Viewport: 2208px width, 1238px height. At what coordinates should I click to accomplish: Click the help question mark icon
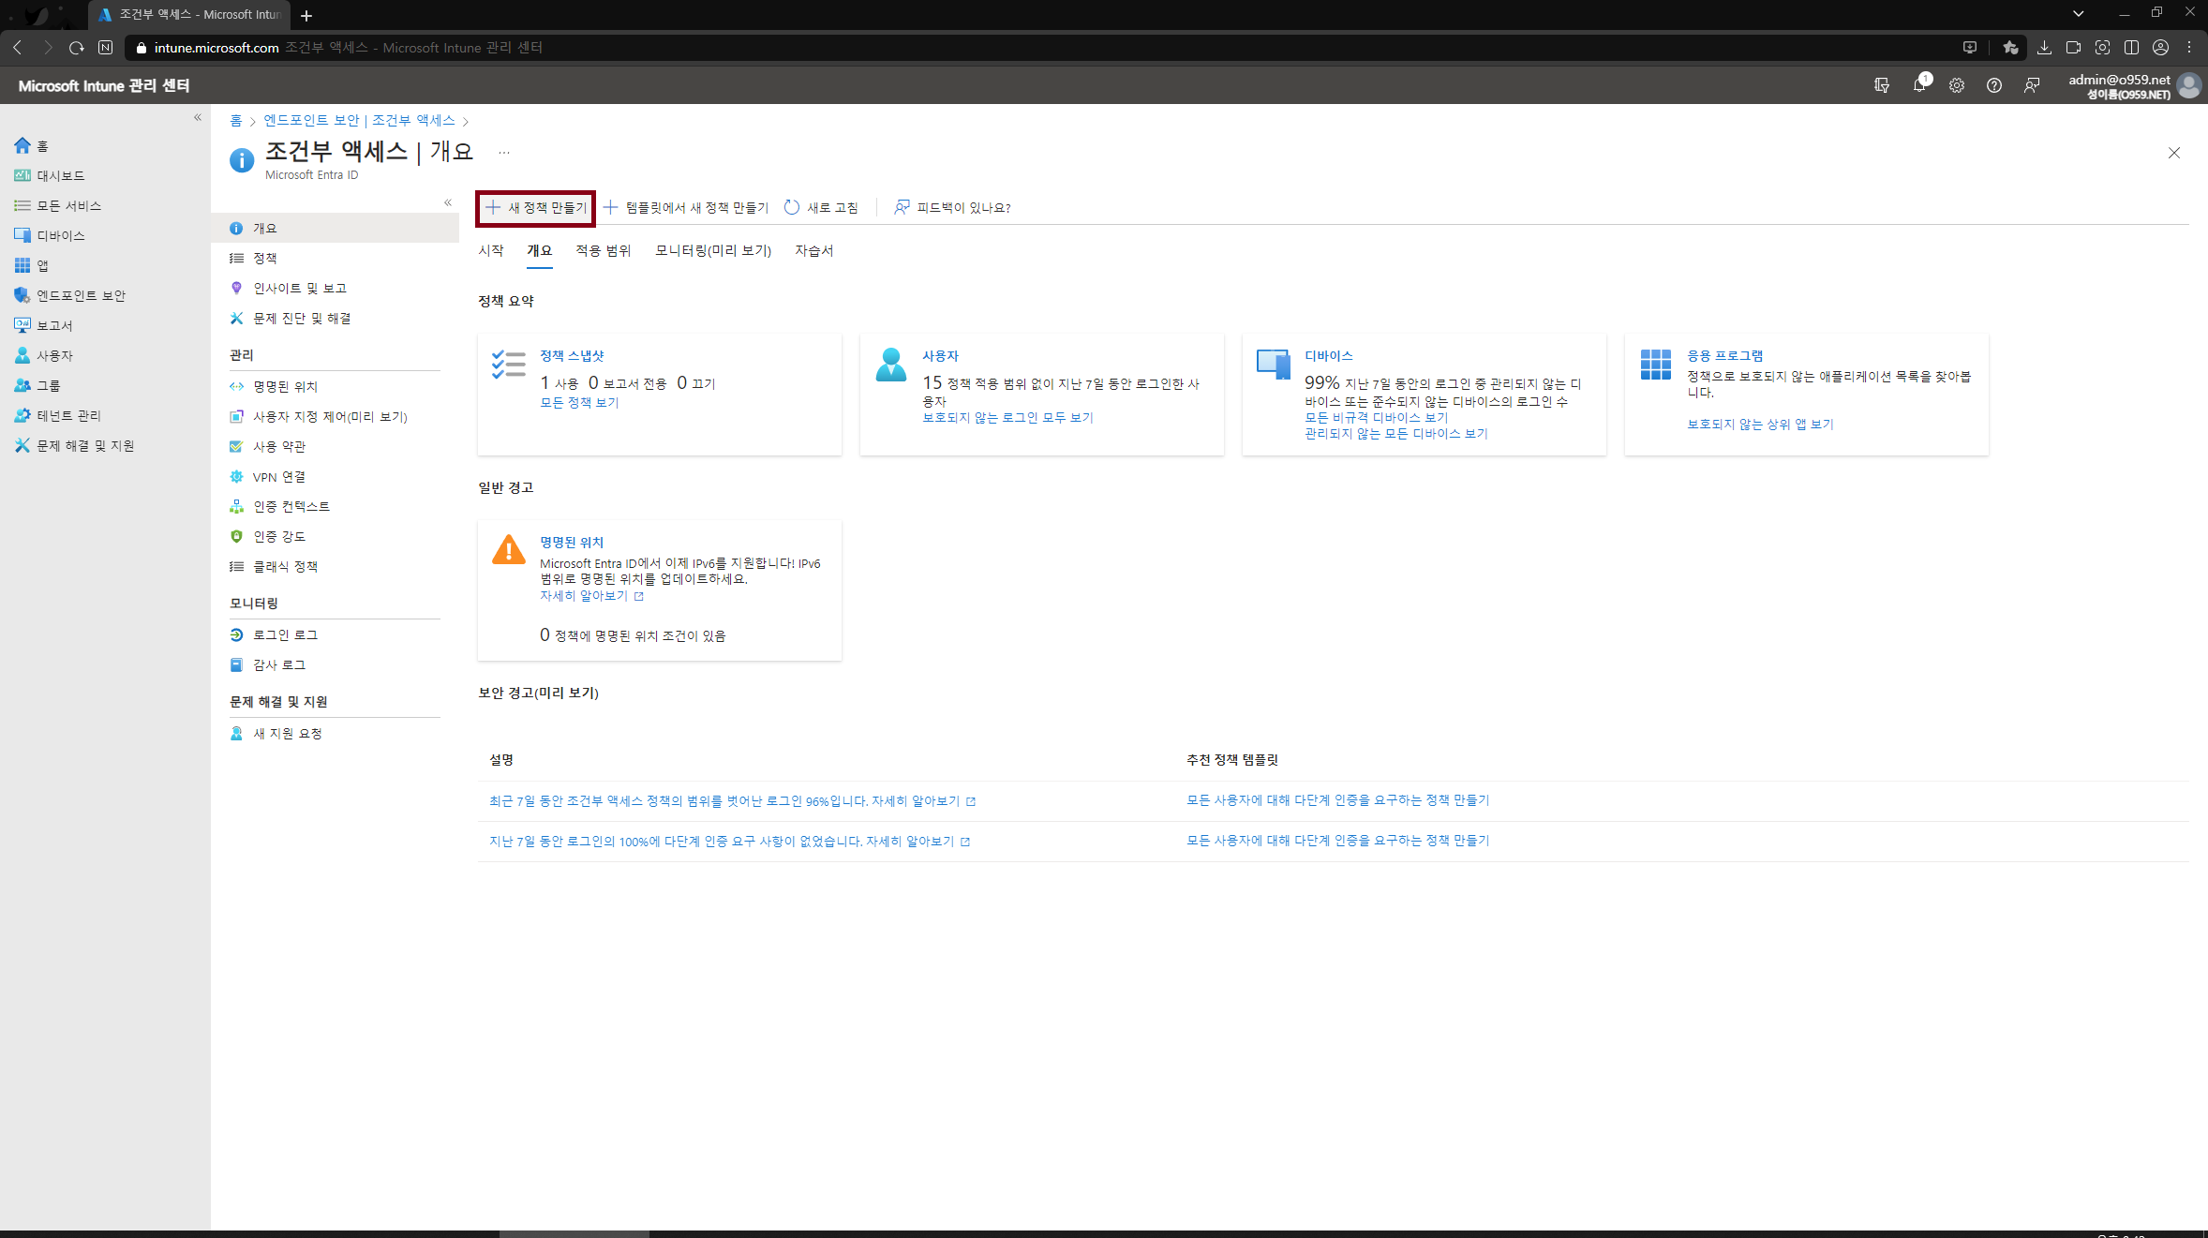point(1994,85)
